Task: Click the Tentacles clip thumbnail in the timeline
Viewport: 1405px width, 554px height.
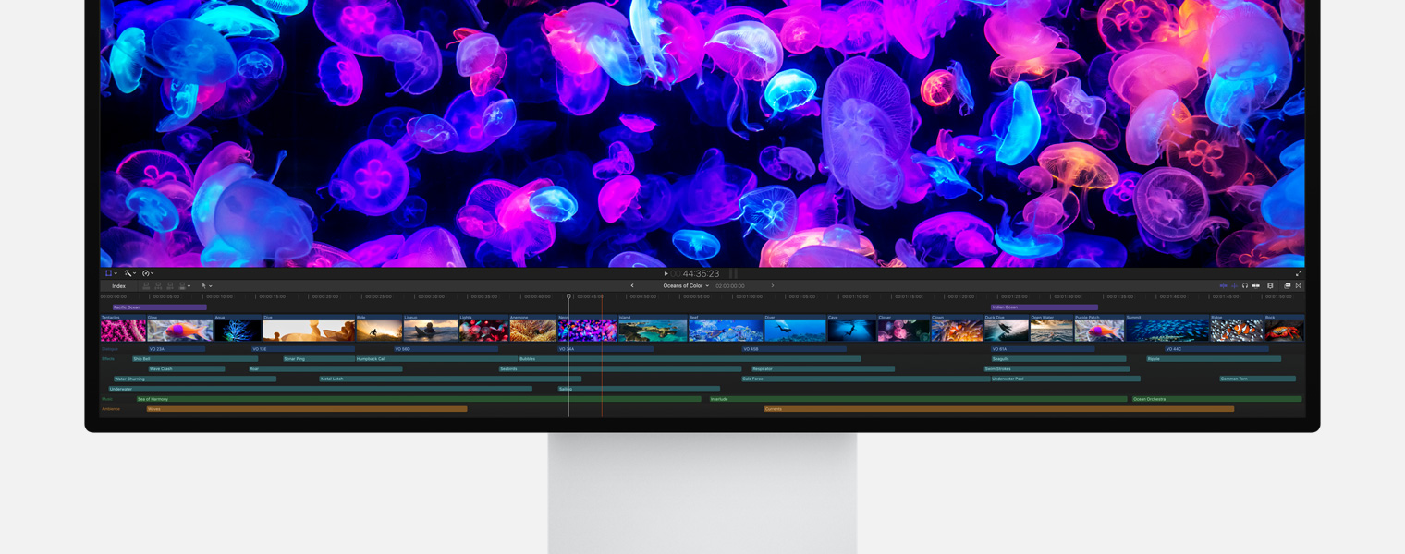Action: pos(120,328)
